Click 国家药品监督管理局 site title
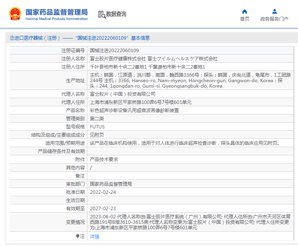 point(57,12)
